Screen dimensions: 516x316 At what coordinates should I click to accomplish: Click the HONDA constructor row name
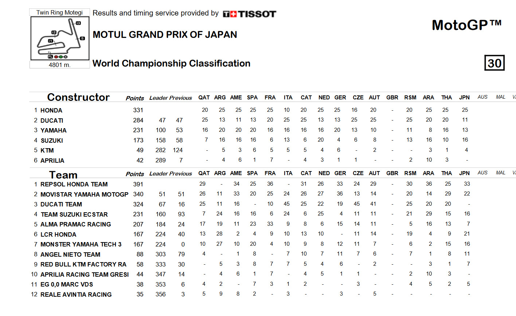click(x=51, y=110)
